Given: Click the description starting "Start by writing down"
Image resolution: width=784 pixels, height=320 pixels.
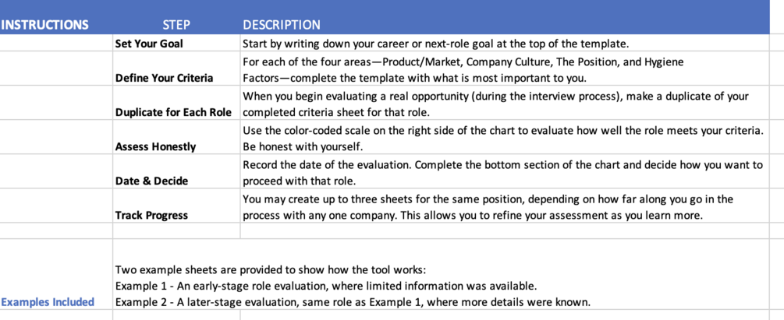Looking at the screenshot, I should coord(436,44).
